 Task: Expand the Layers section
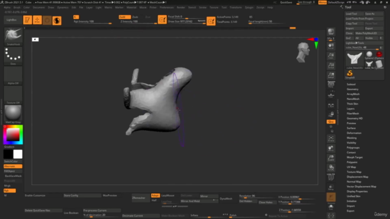pos(350,109)
